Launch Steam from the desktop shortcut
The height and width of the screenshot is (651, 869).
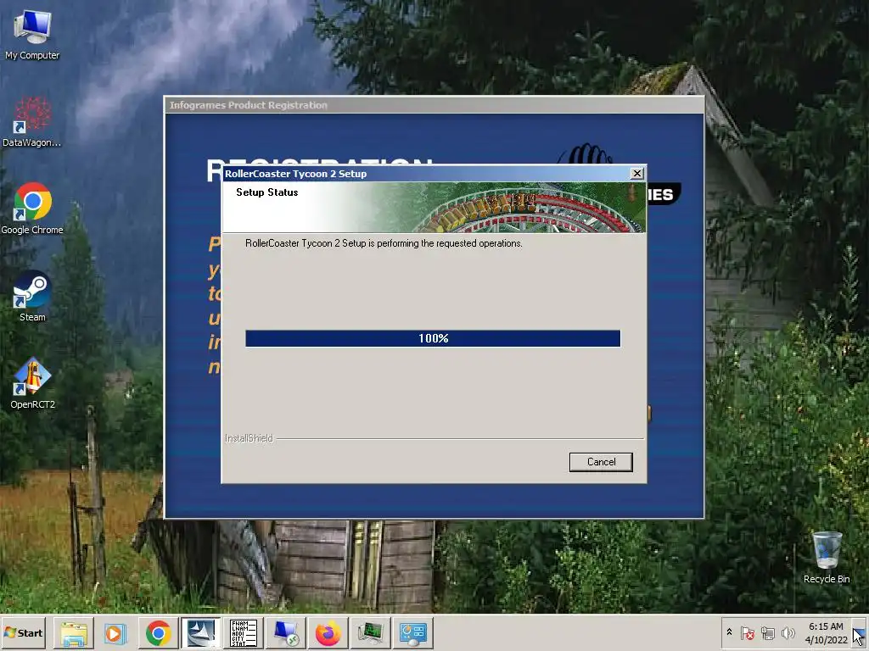pos(32,297)
